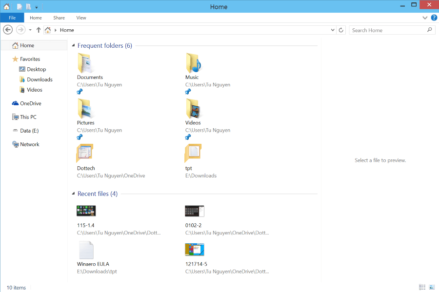Open the address bar history dropdown

pos(333,30)
